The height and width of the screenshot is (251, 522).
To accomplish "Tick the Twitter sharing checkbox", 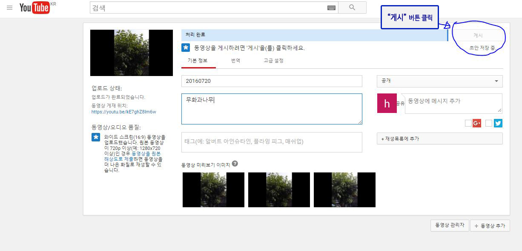I will coord(489,123).
